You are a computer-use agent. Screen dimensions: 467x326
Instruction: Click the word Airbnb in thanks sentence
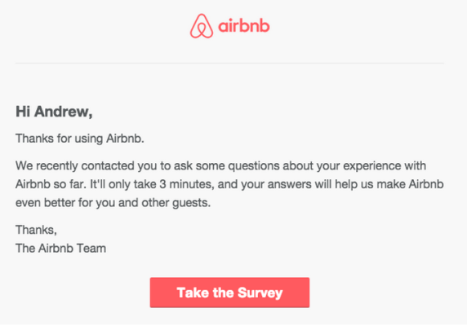tap(125, 139)
